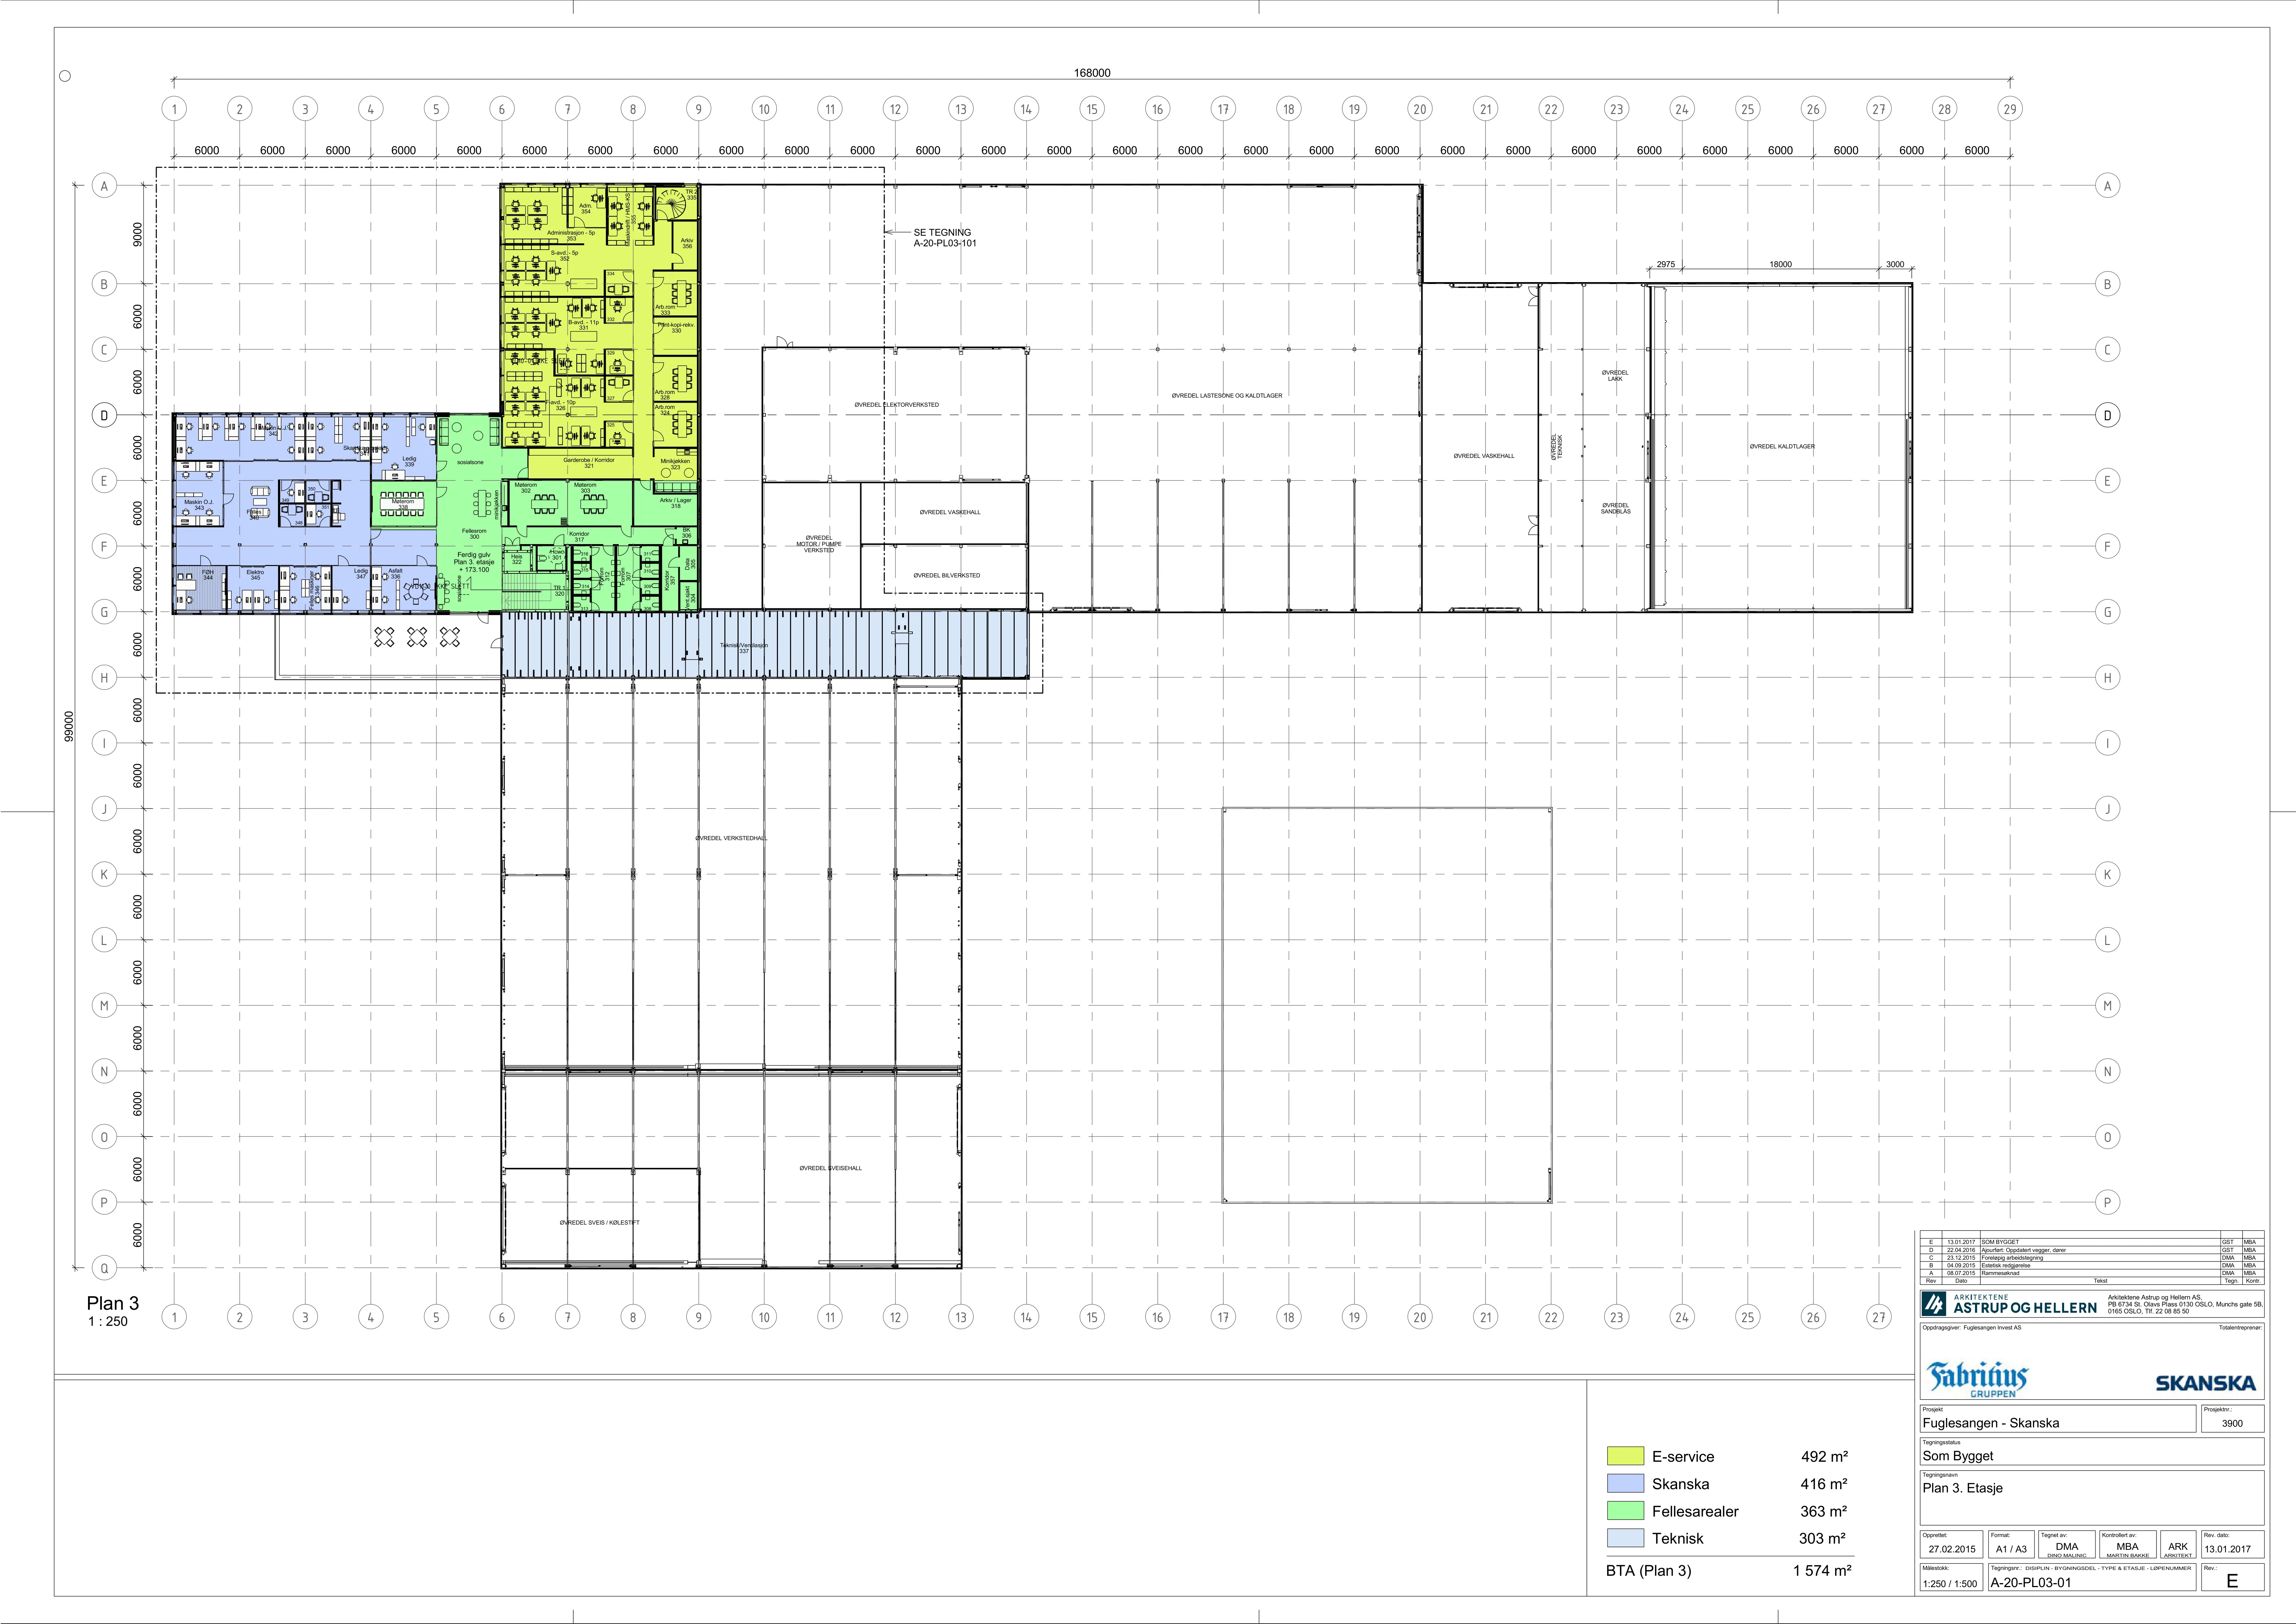Click the E-service legend label
This screenshot has height=1624, width=2296.
pos(1683,1457)
